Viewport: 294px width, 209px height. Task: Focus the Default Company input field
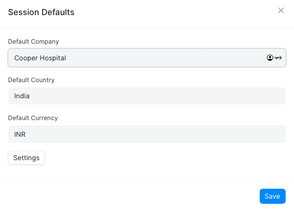coord(147,58)
